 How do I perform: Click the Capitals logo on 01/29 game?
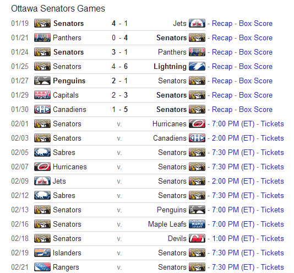point(42,95)
